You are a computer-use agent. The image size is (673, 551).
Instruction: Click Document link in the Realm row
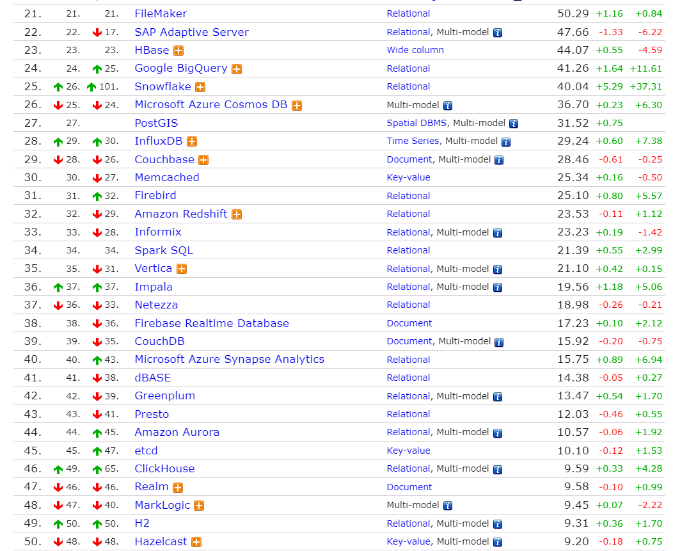point(409,488)
